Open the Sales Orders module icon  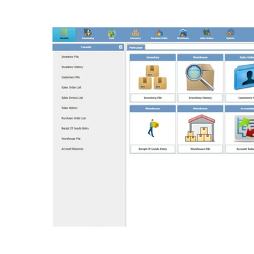207,34
